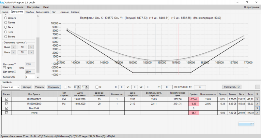Step up the DH first spinner value
Image resolution: width=261 pixels, height=138 pixels.
79,86
